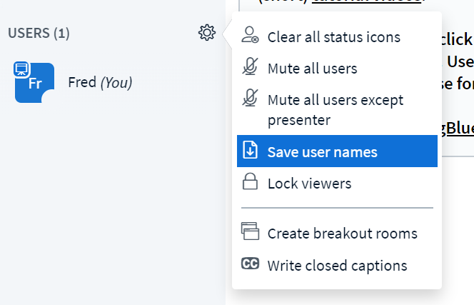Select Mute all users except presenter
This screenshot has height=305, width=474.
pyautogui.click(x=336, y=109)
